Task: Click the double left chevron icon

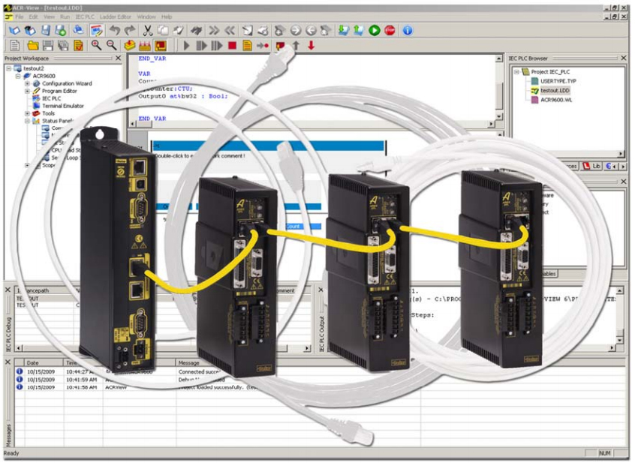Action: [x=230, y=30]
